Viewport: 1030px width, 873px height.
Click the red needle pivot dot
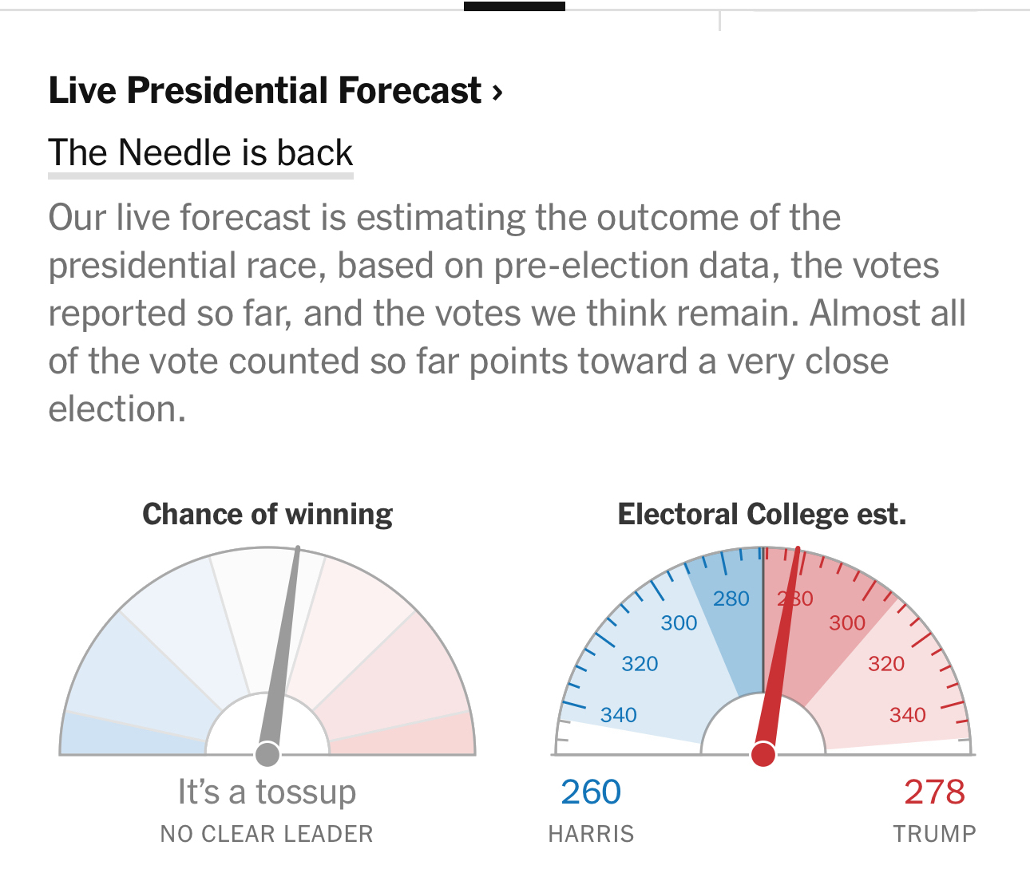point(763,753)
